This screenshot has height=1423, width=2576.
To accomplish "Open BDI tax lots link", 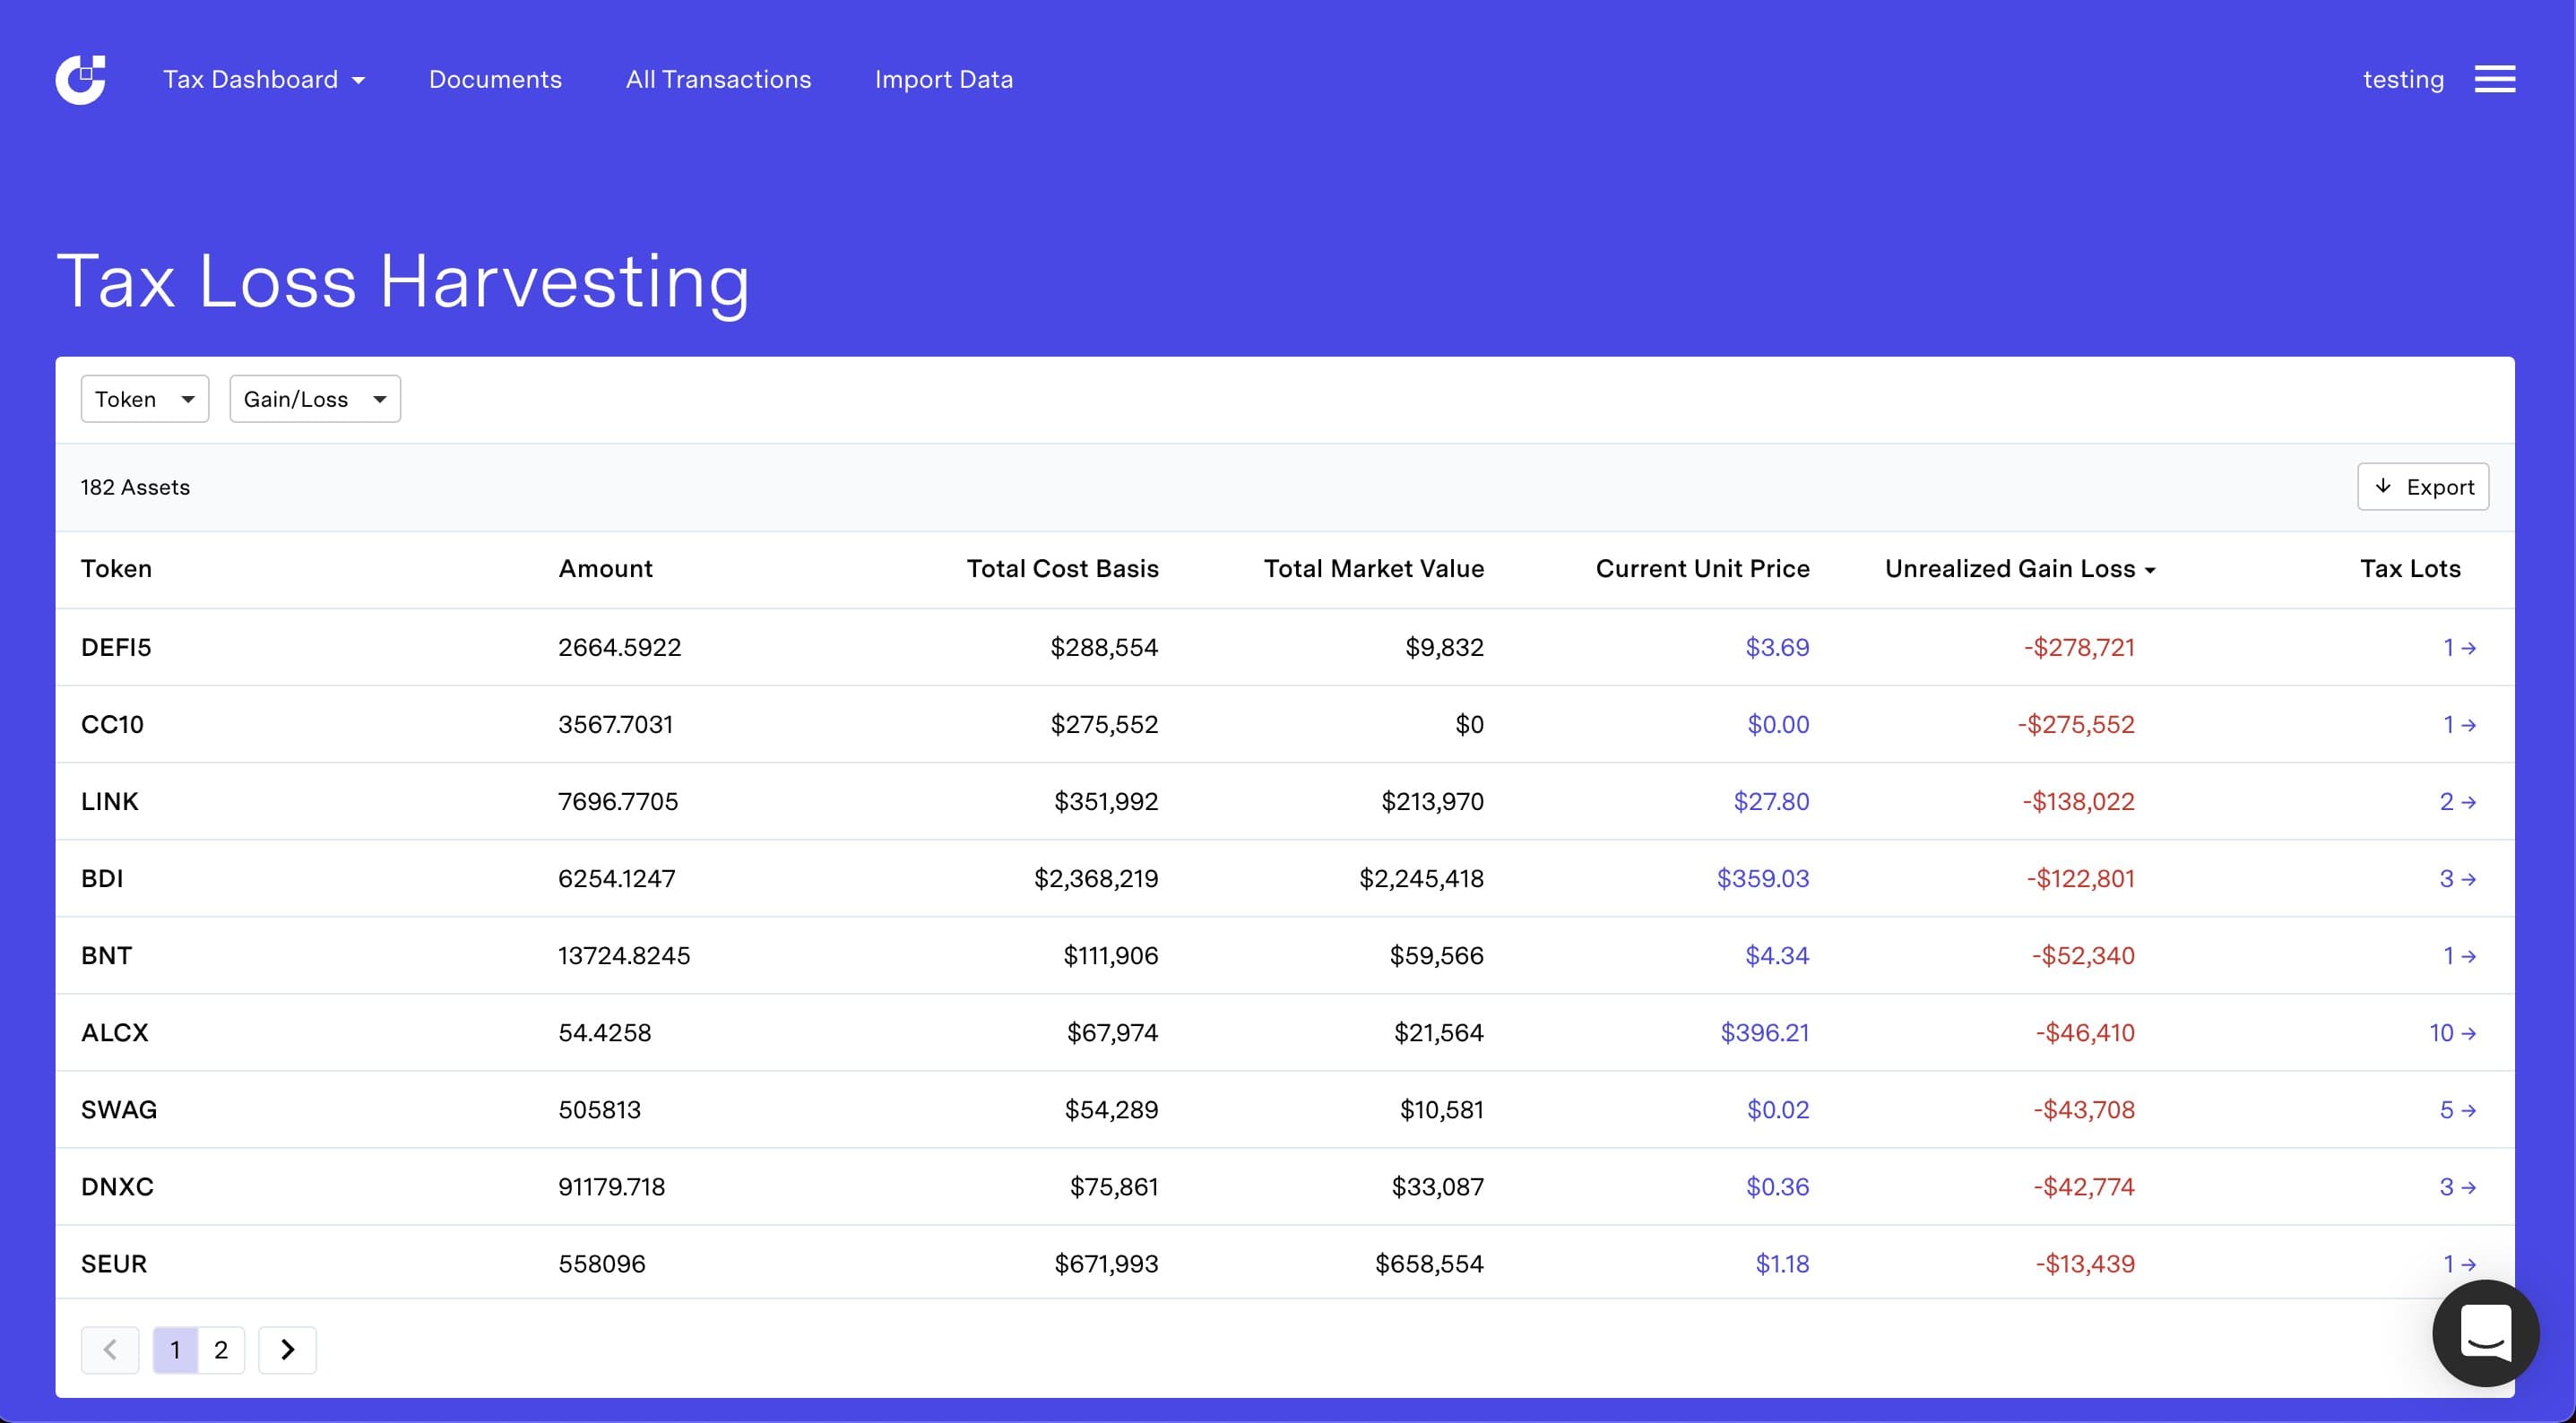I will [x=2457, y=878].
